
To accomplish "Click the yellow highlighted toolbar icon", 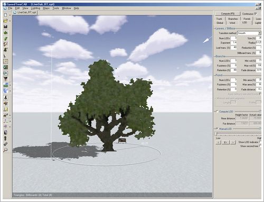I will [x=6, y=109].
